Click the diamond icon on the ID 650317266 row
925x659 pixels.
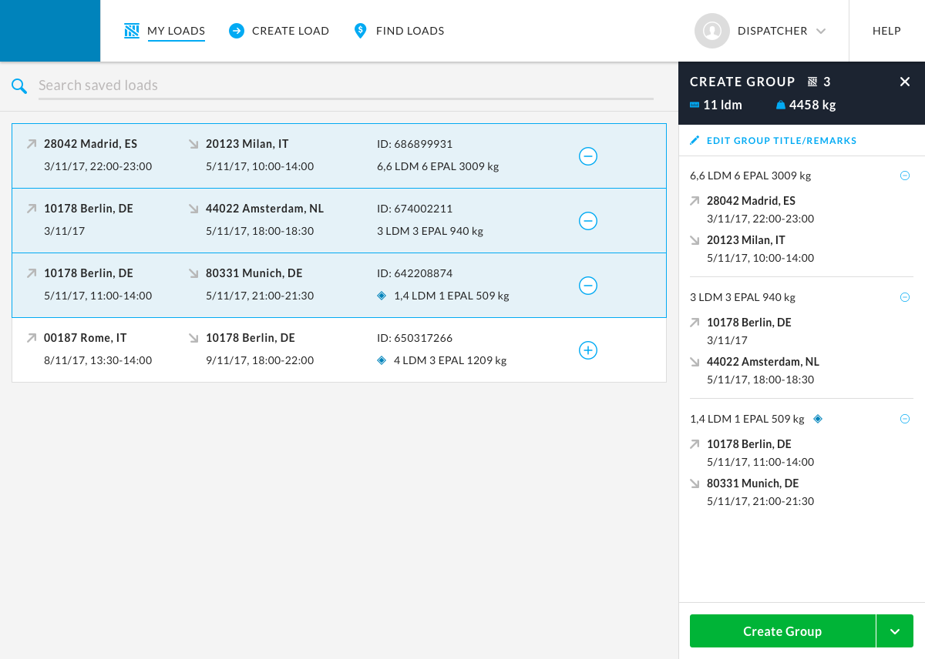tap(382, 360)
